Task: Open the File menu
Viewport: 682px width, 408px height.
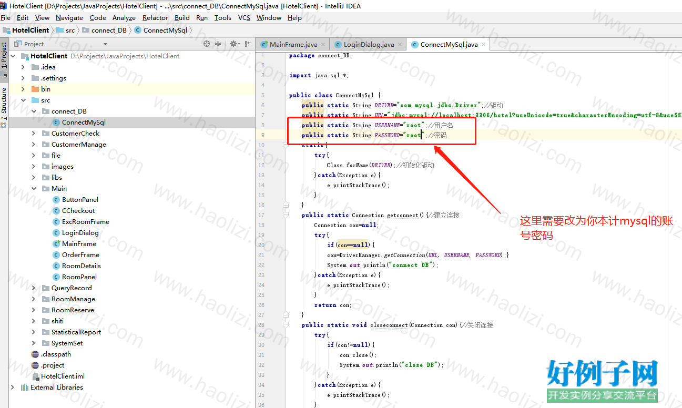Action: coord(5,18)
